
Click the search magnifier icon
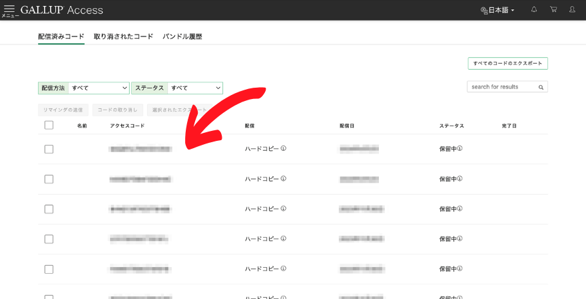pos(541,87)
